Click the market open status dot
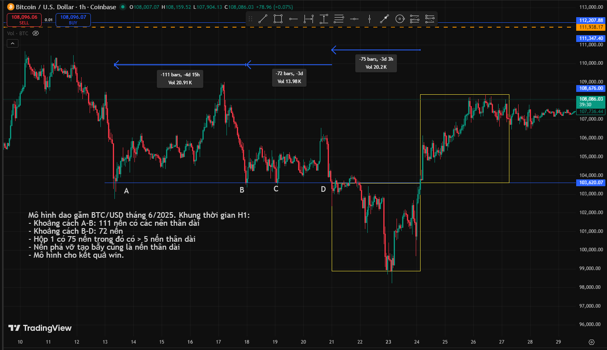The image size is (607, 350). click(x=123, y=7)
